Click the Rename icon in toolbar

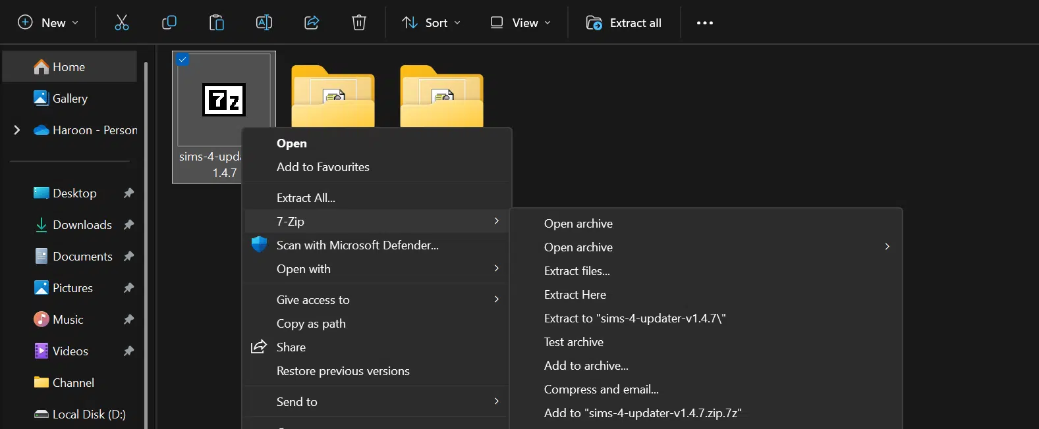264,23
